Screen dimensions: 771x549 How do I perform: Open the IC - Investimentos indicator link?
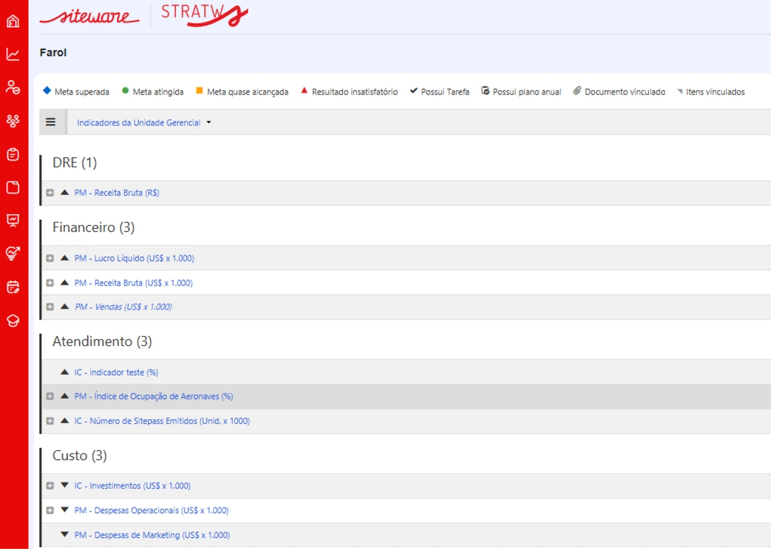(132, 486)
